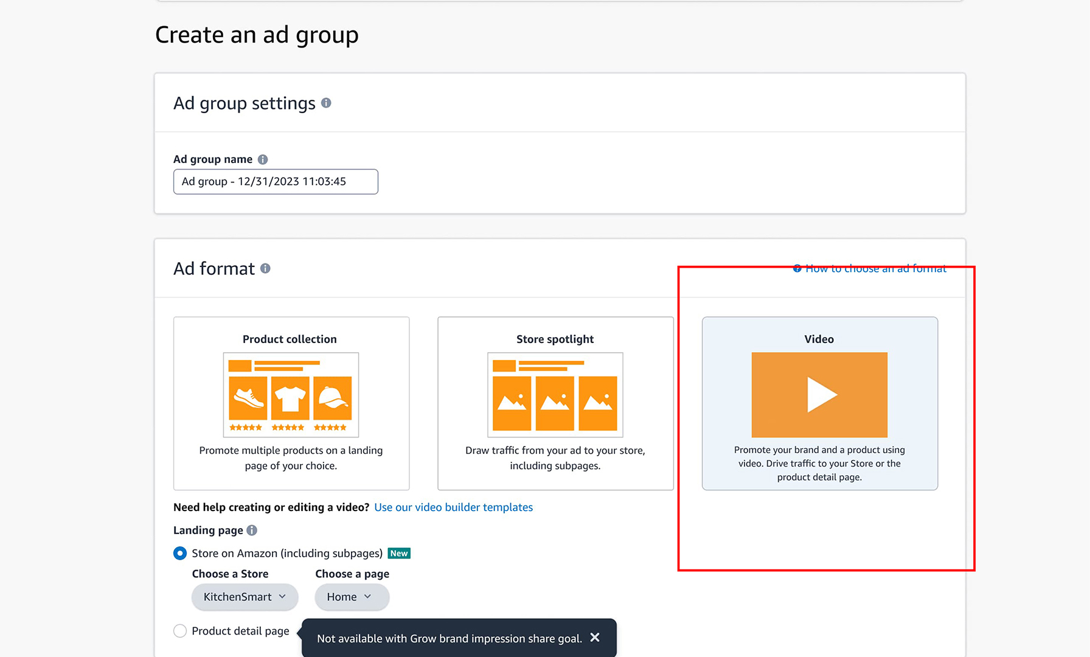
Task: Click Need help creating or editing a video text
Action: 271,507
